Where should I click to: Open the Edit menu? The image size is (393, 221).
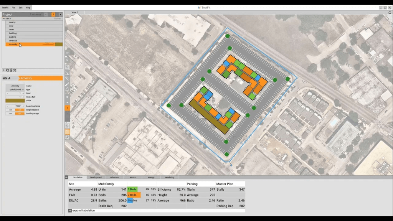pyautogui.click(x=20, y=8)
